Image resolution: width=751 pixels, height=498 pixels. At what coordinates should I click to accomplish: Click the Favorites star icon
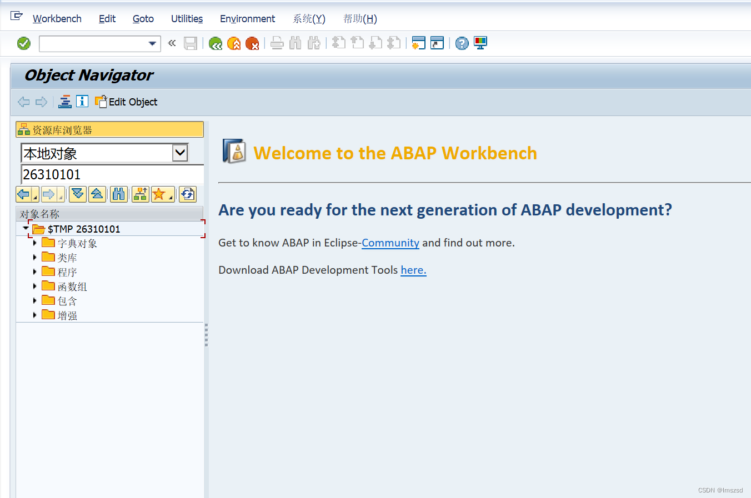click(x=159, y=194)
